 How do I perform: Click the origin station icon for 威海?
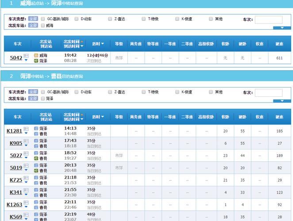point(36,55)
